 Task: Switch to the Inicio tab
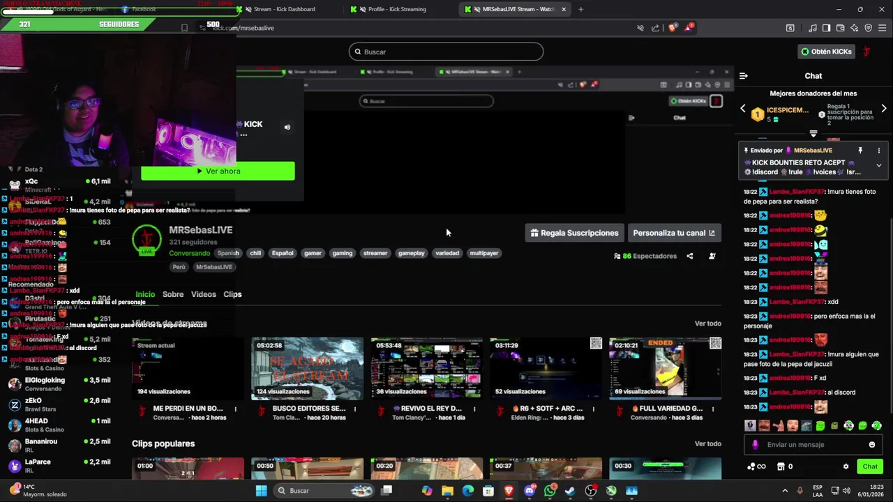coord(145,294)
